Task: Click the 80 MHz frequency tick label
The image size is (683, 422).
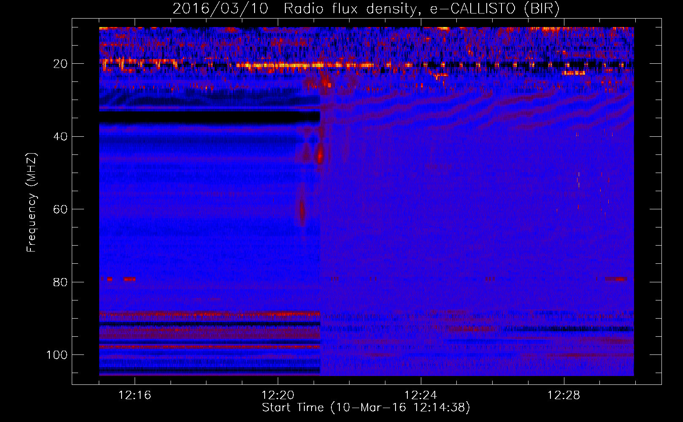Action: click(60, 282)
